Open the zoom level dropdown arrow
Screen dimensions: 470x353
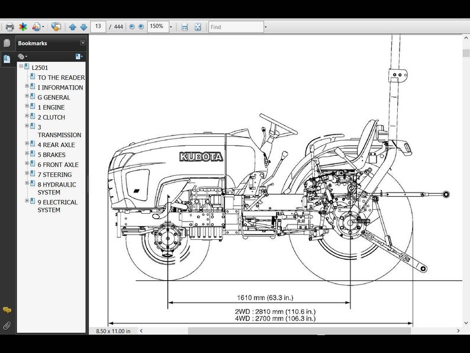click(x=171, y=27)
